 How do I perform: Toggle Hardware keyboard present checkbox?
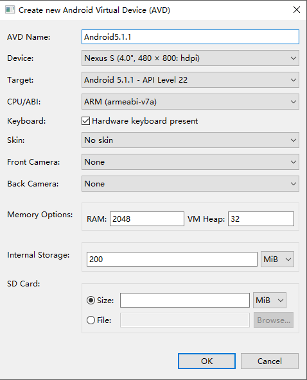coord(85,120)
